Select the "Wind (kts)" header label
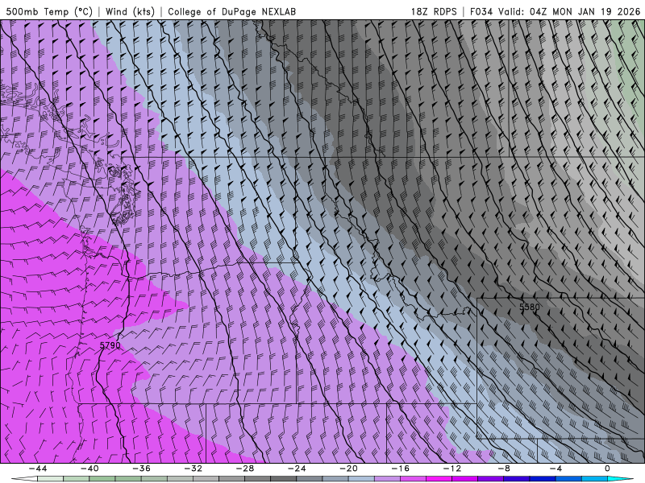 coord(130,11)
